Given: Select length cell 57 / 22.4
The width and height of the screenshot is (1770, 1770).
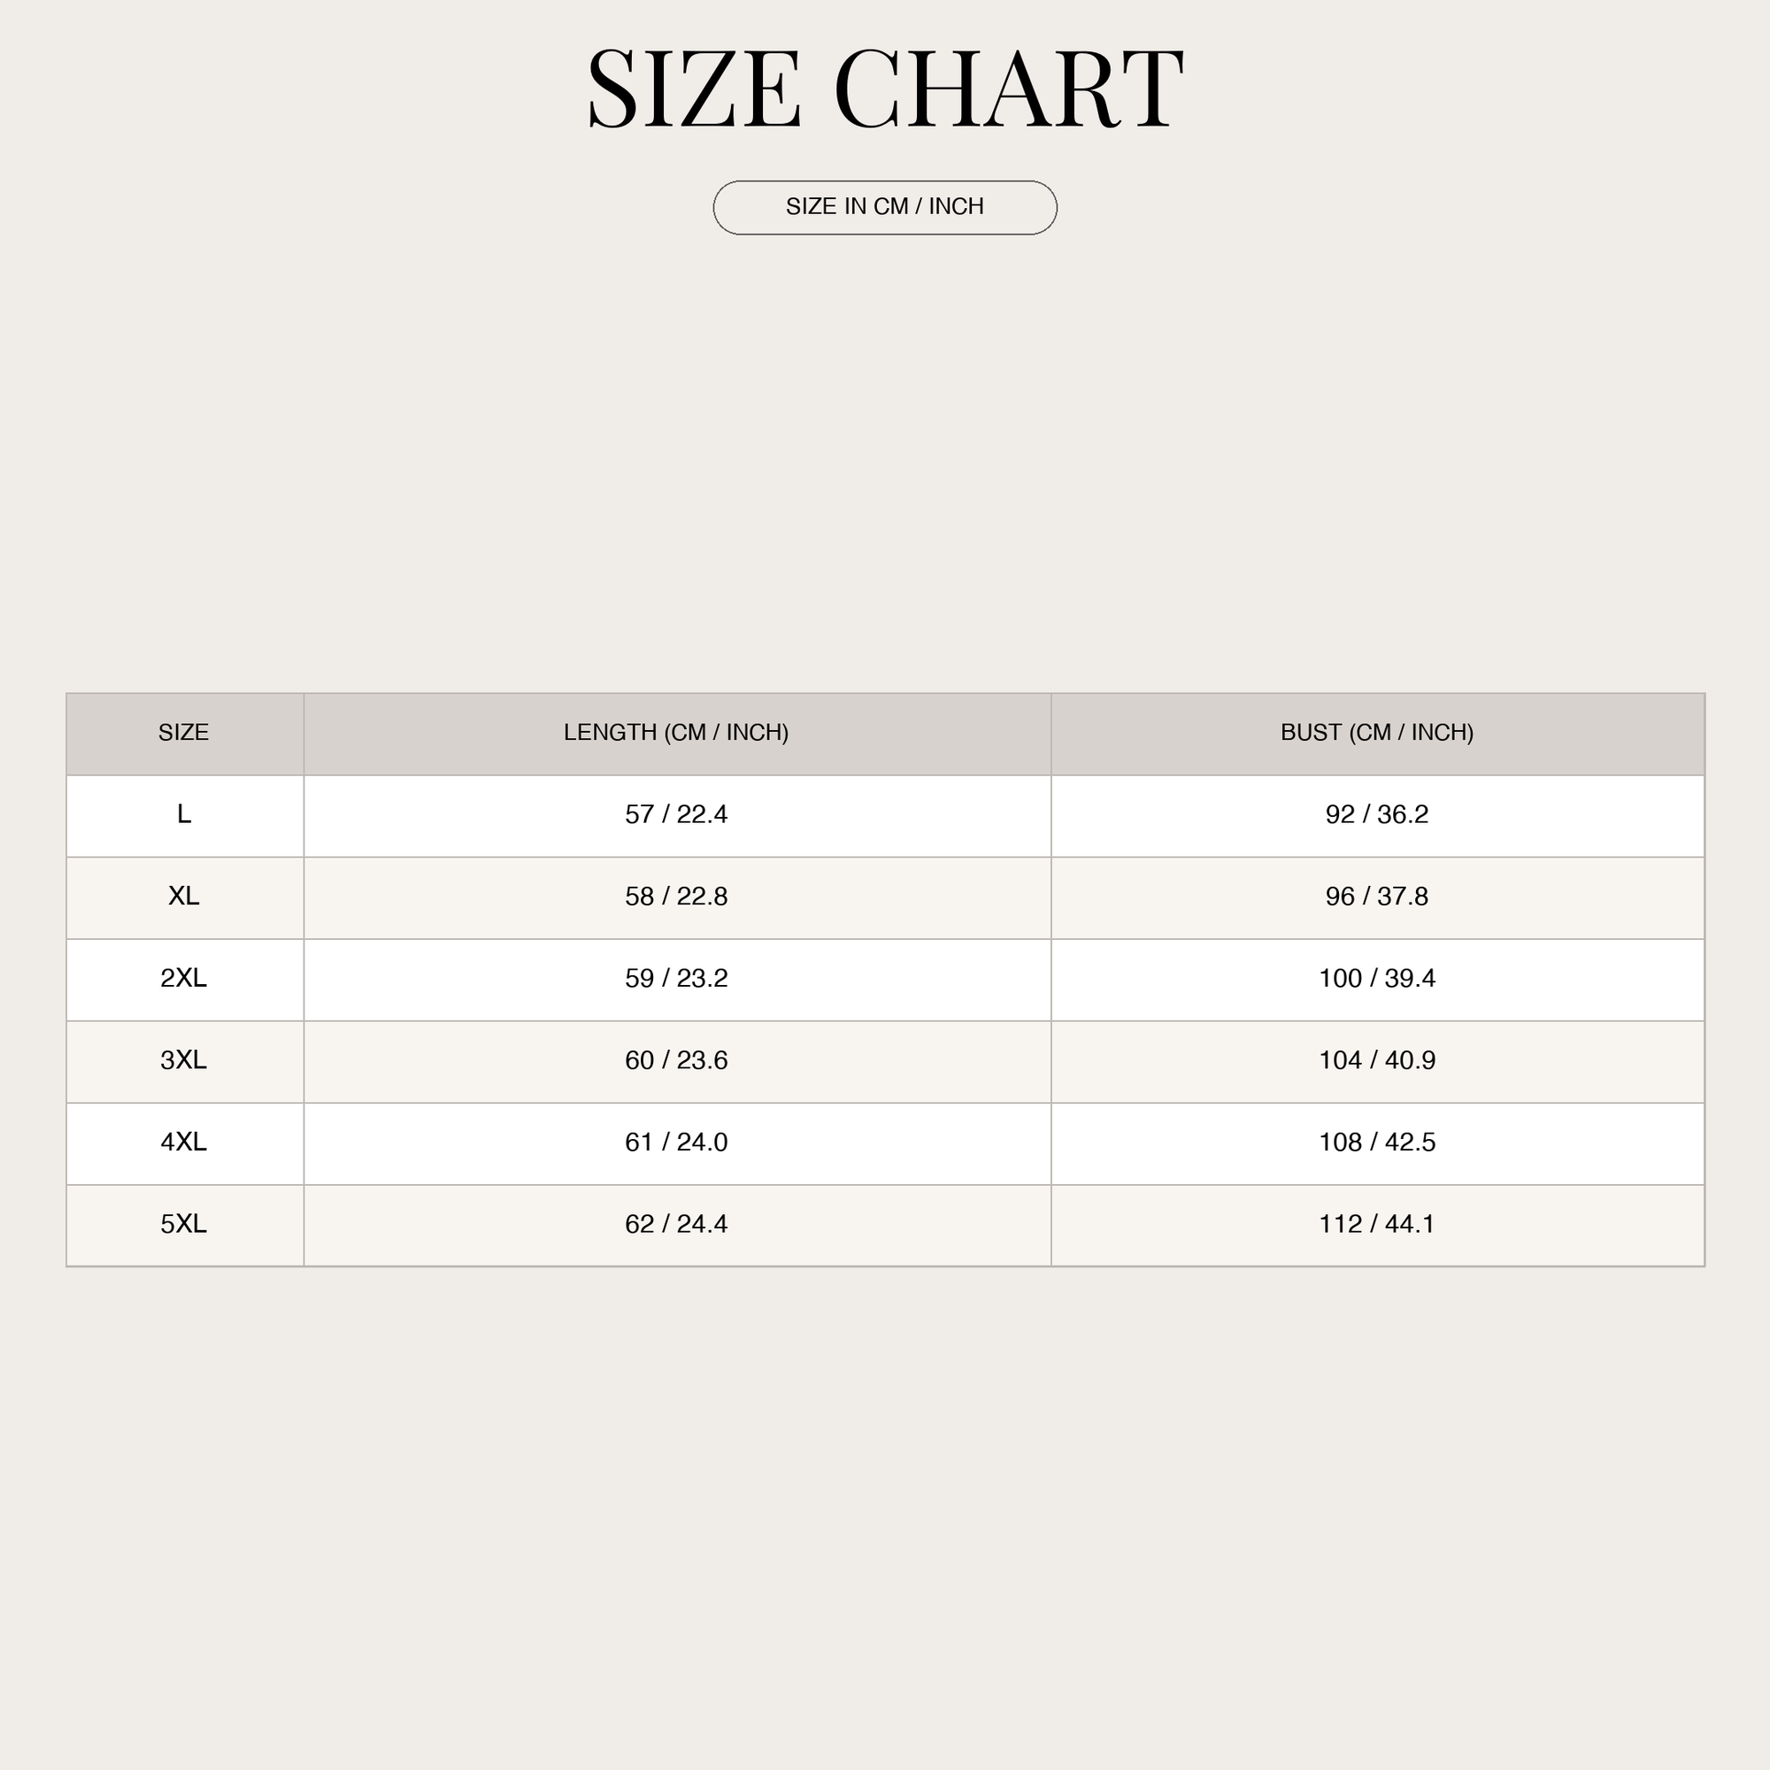Looking at the screenshot, I should coord(677,815).
